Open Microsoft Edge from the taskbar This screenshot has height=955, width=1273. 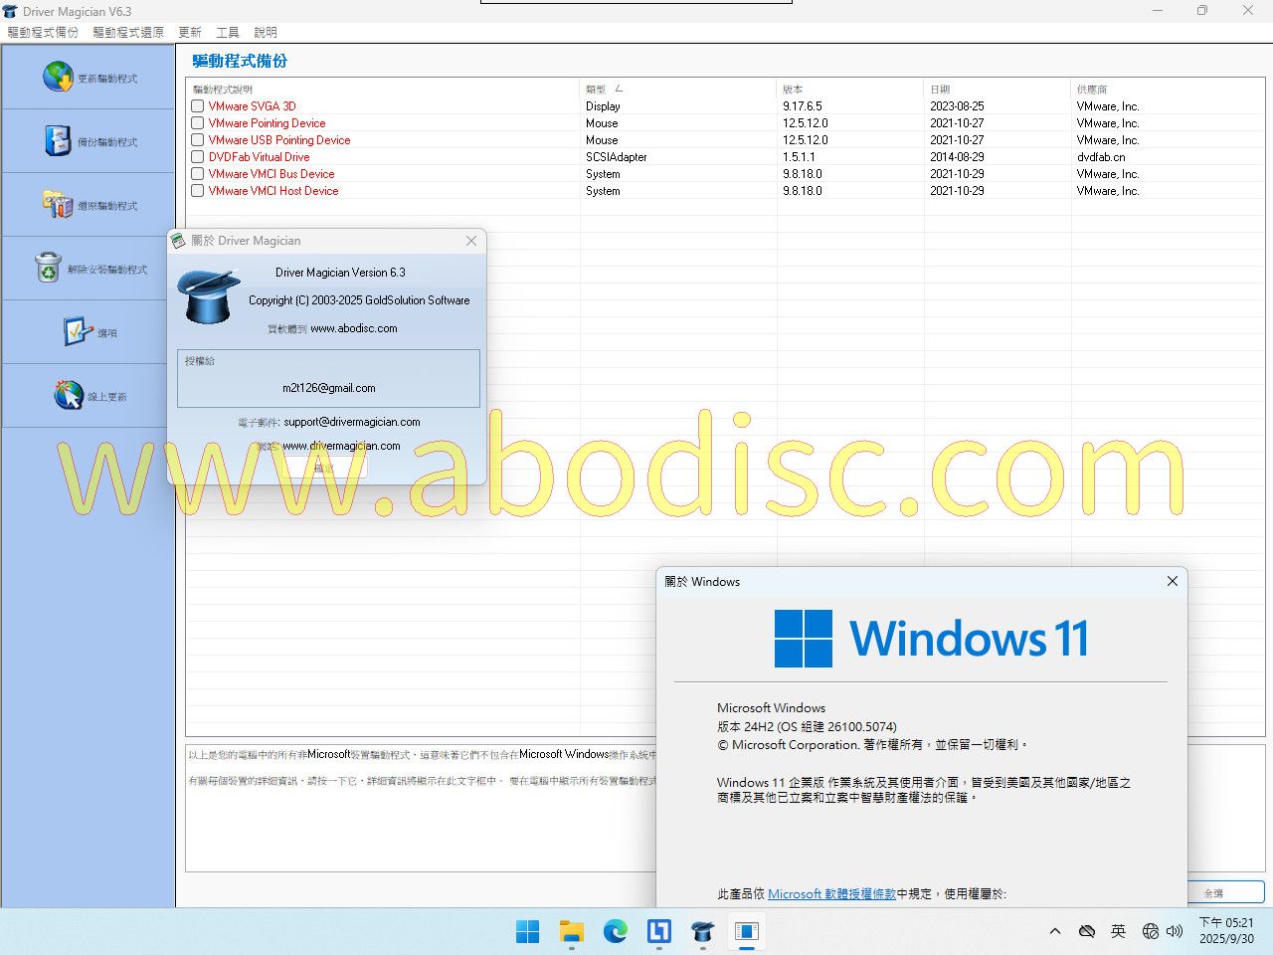point(615,931)
